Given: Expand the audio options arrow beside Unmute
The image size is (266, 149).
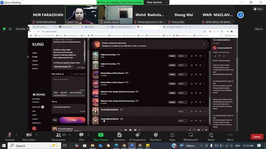Looking at the screenshot, I should click(x=16, y=135).
